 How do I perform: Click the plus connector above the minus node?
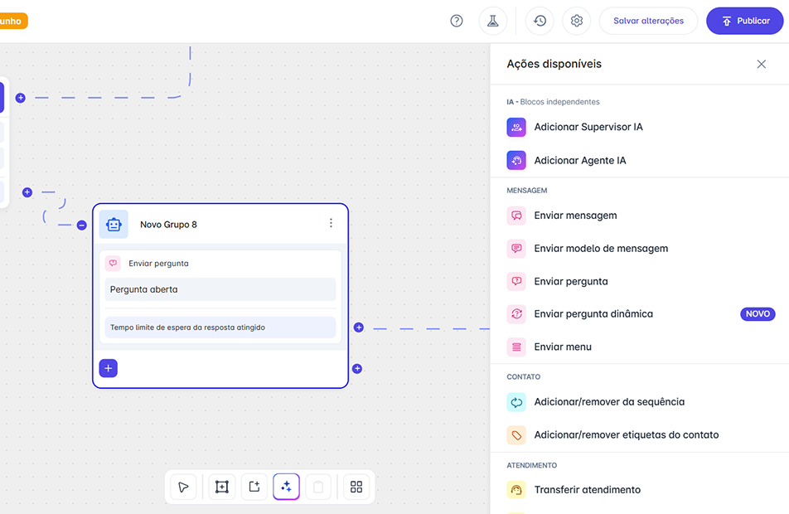[27, 192]
